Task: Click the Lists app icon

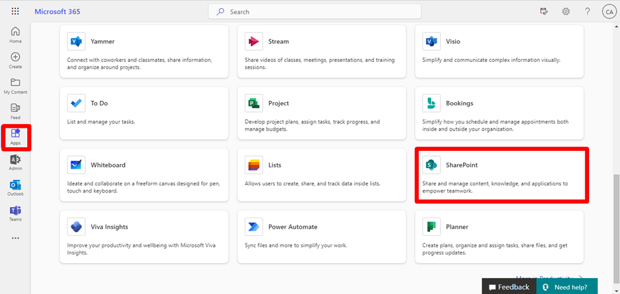Action: pyautogui.click(x=254, y=165)
